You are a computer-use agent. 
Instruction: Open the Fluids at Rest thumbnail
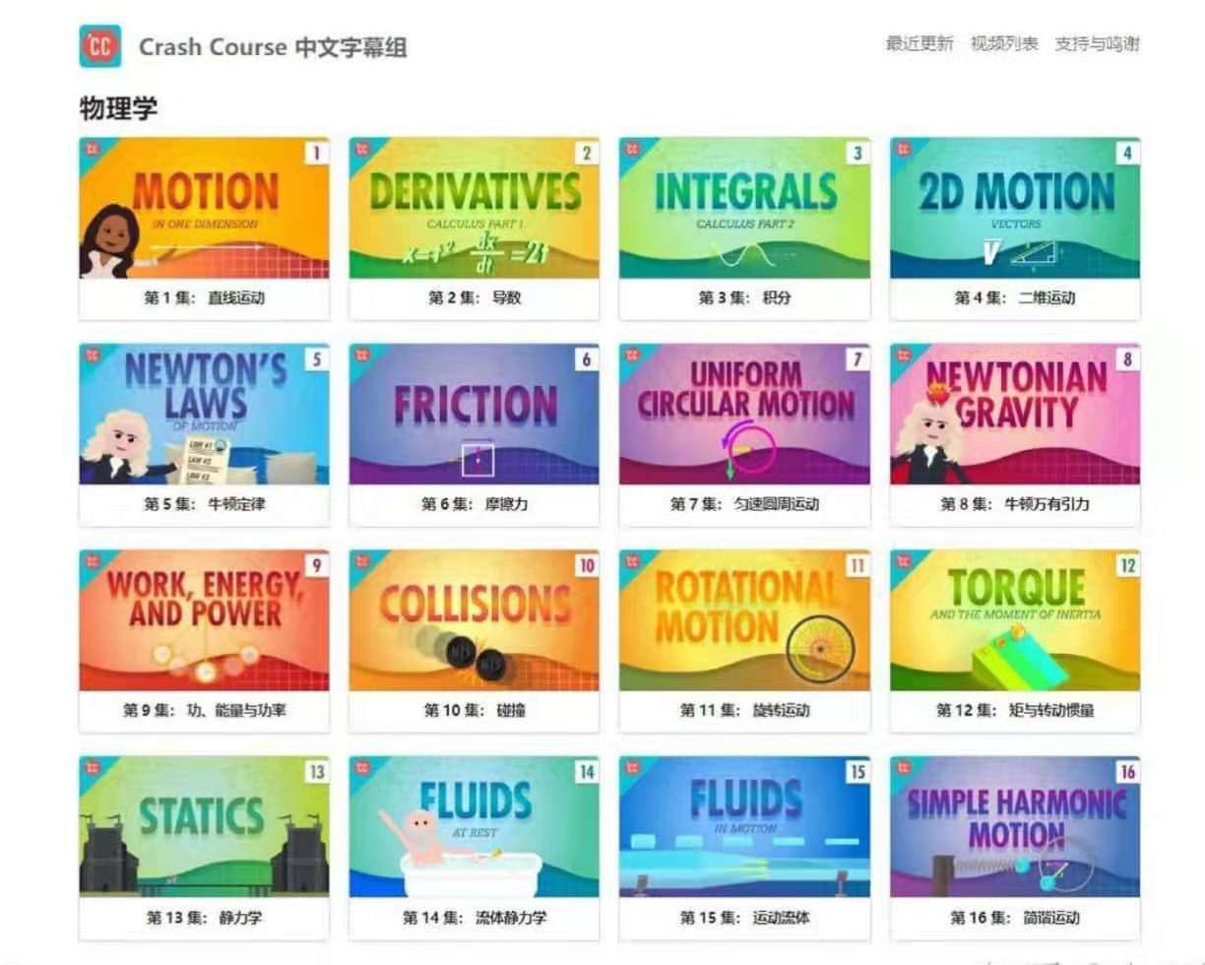pos(475,827)
